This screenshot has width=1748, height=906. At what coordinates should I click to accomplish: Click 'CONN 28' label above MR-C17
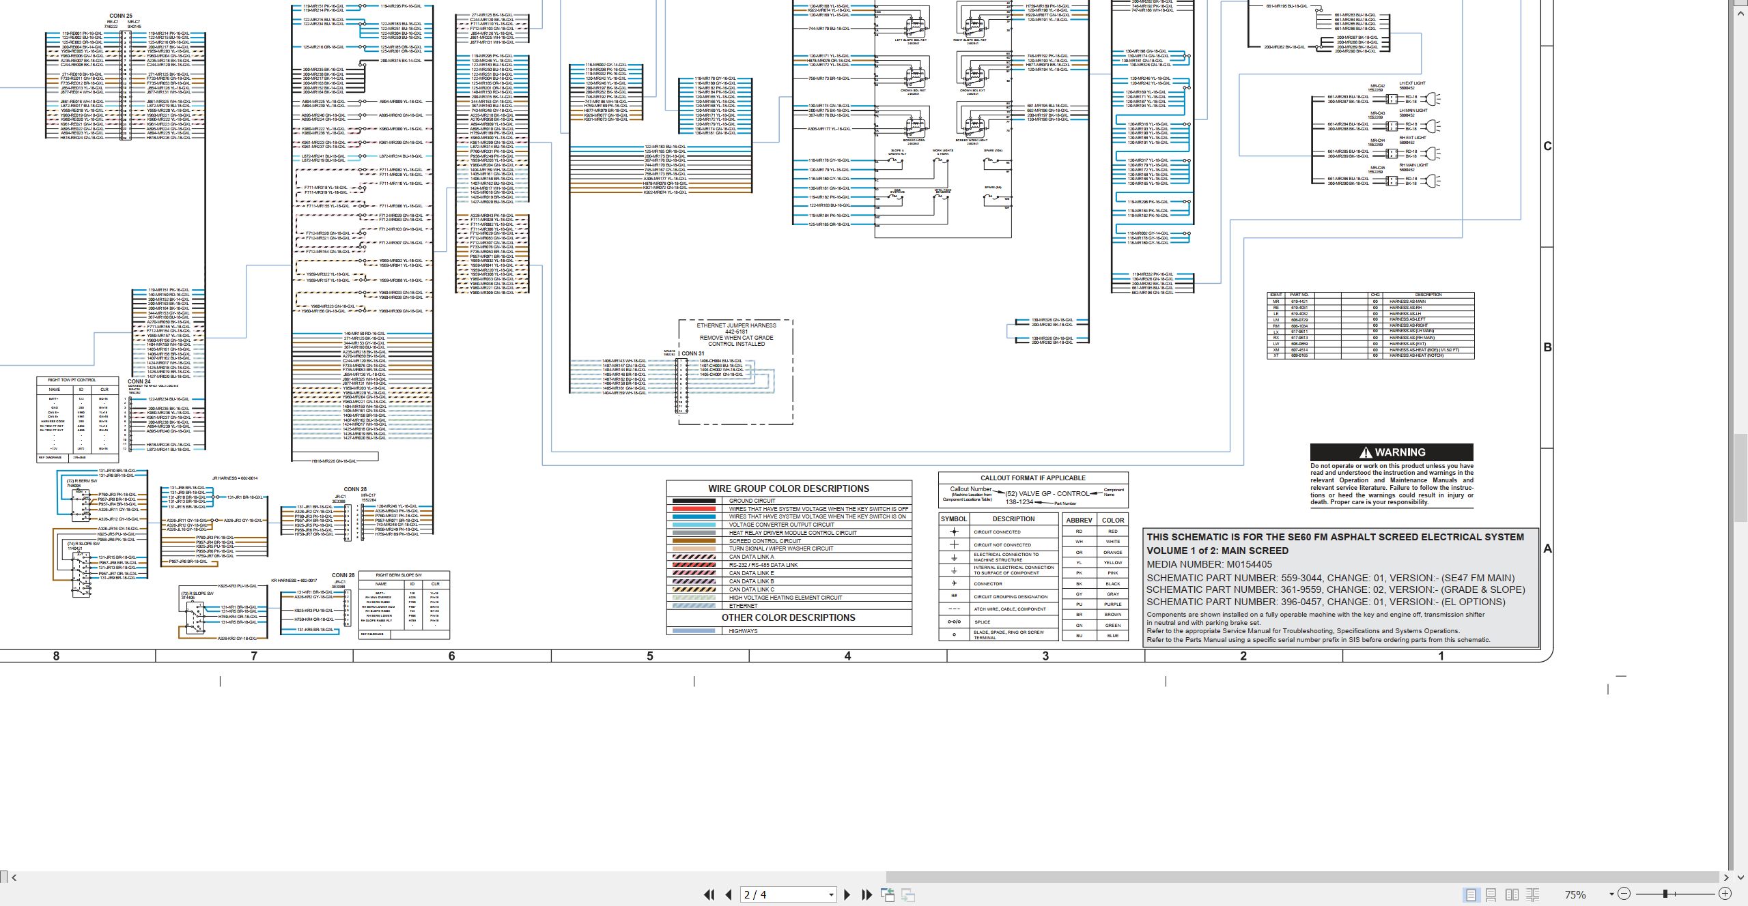(355, 489)
